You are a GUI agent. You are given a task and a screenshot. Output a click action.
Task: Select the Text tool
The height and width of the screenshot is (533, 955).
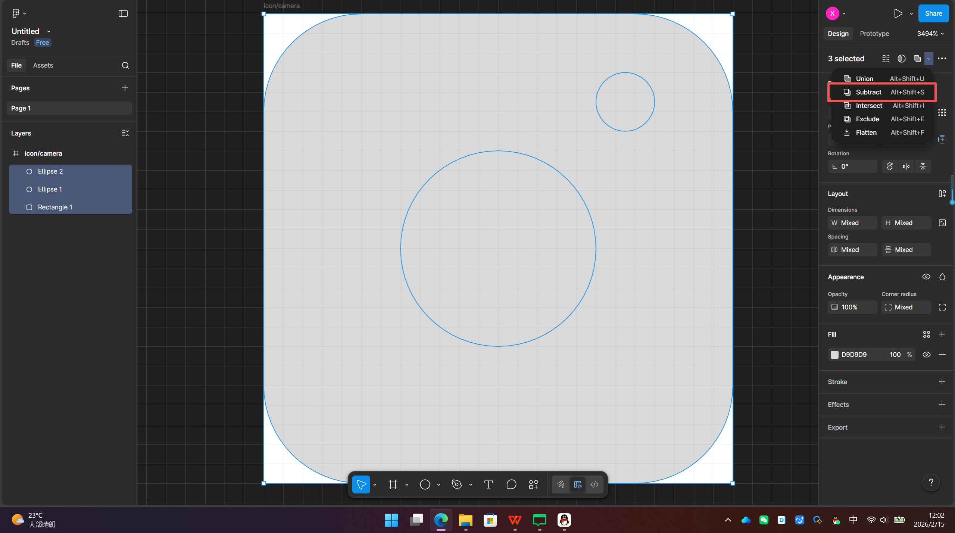click(x=488, y=484)
